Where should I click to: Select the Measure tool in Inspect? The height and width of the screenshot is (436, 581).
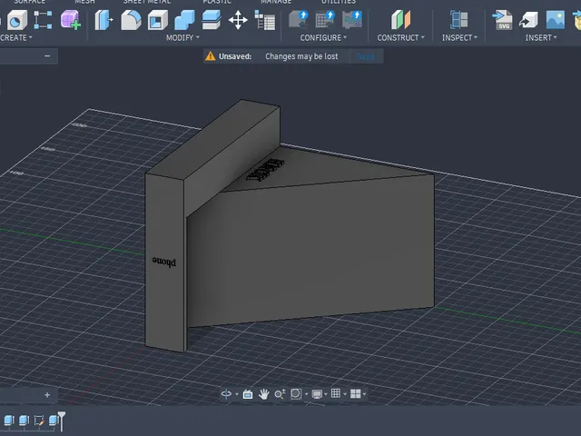tap(458, 20)
